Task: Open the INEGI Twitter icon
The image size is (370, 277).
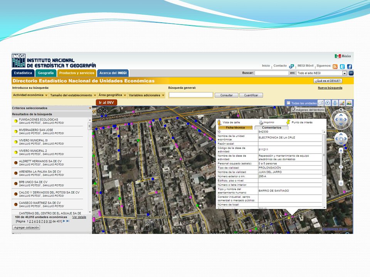Action: click(342, 67)
